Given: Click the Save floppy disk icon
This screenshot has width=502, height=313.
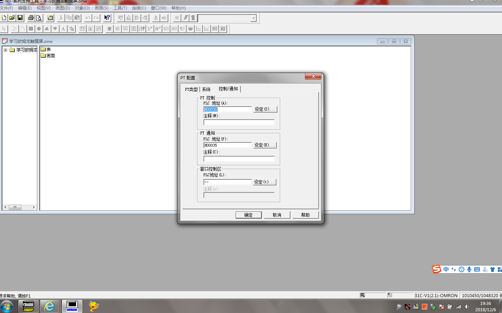Looking at the screenshot, I should click(x=20, y=18).
